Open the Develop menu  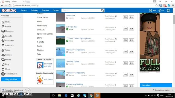pos(45,10)
